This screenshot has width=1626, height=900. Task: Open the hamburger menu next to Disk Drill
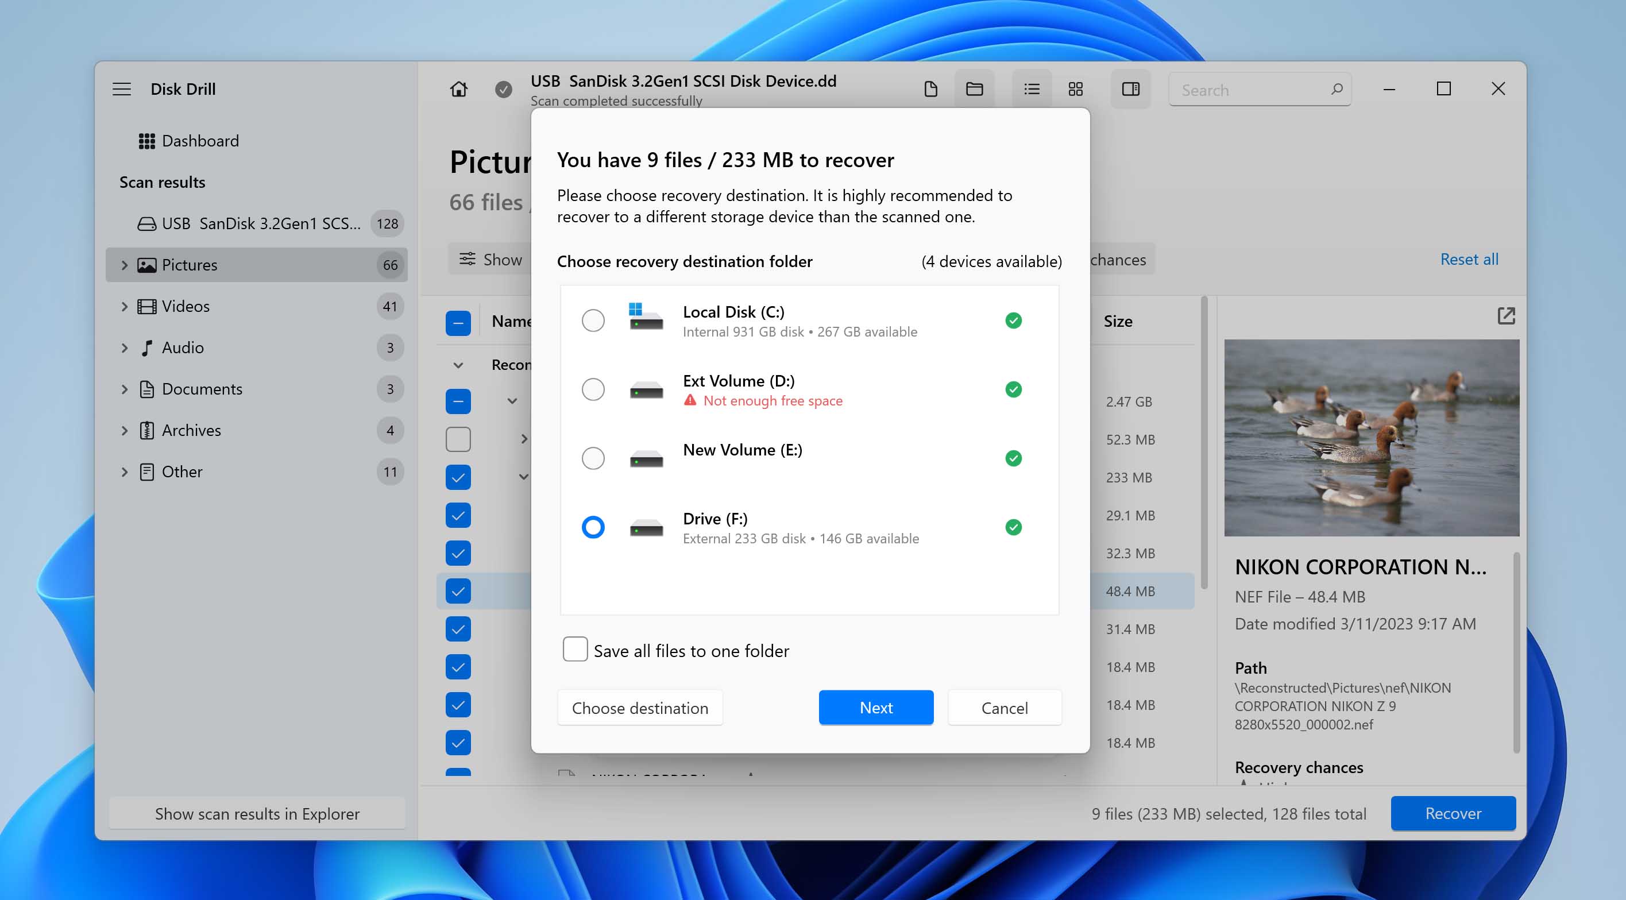coord(122,89)
